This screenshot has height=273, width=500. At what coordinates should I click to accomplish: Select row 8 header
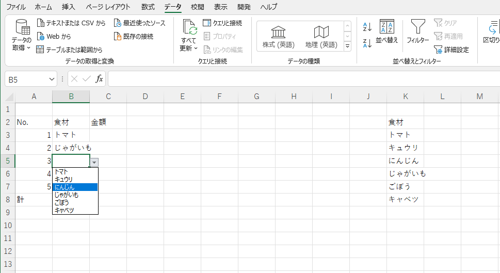point(8,200)
